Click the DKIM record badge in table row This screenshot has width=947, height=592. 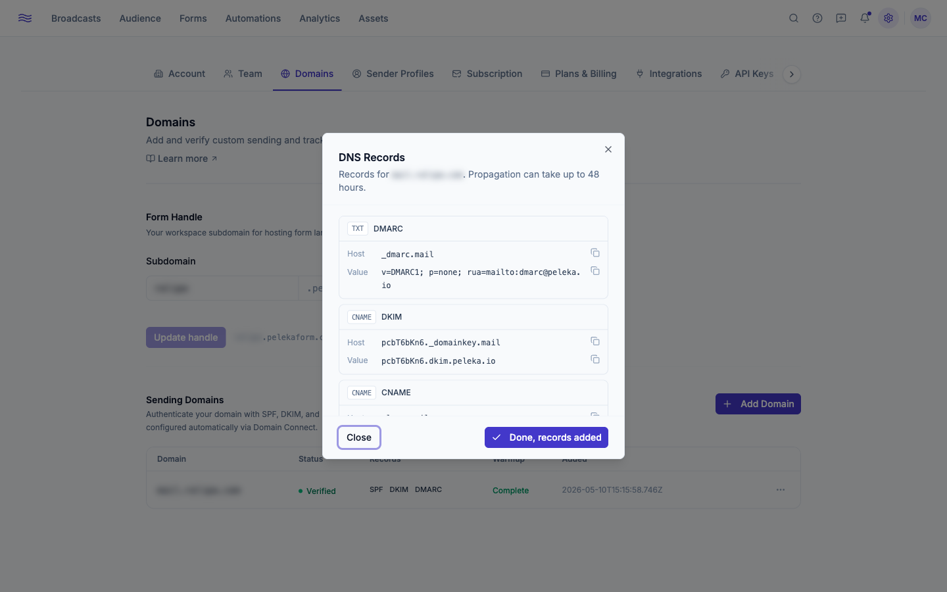[x=399, y=489]
